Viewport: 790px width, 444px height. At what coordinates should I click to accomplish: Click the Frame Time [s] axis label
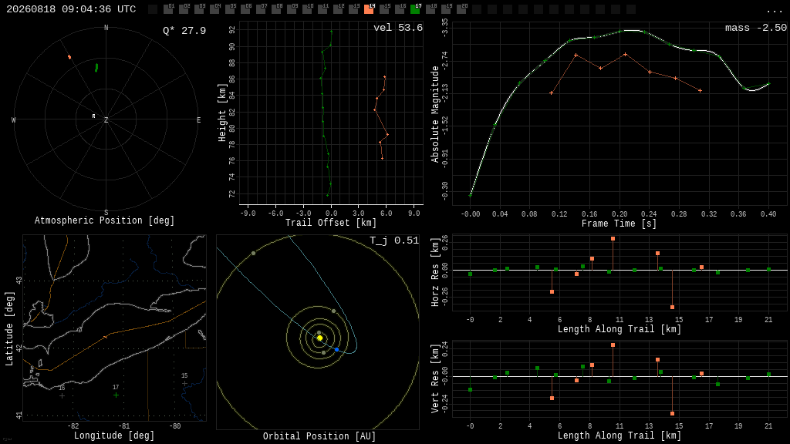[x=620, y=224]
